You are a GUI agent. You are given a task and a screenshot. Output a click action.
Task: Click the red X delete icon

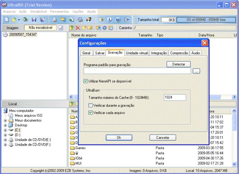[x=78, y=28]
